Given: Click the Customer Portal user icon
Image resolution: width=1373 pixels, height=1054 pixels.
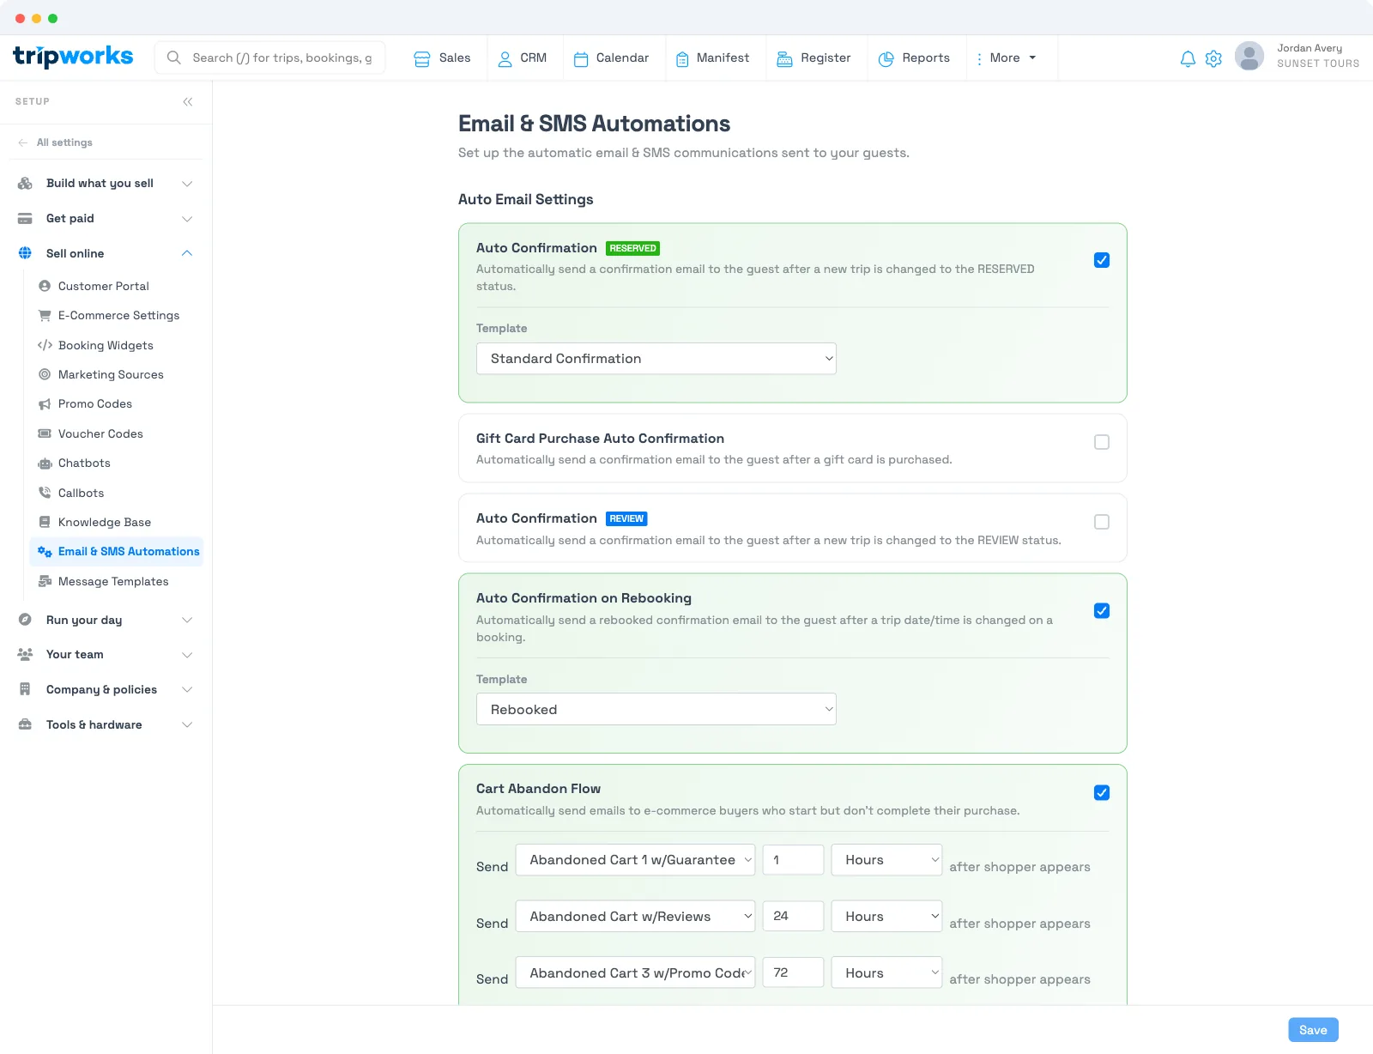Looking at the screenshot, I should tap(45, 286).
